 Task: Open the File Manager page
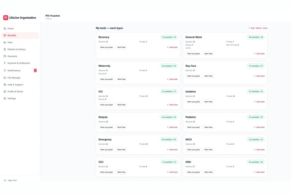pyautogui.click(x=20, y=78)
